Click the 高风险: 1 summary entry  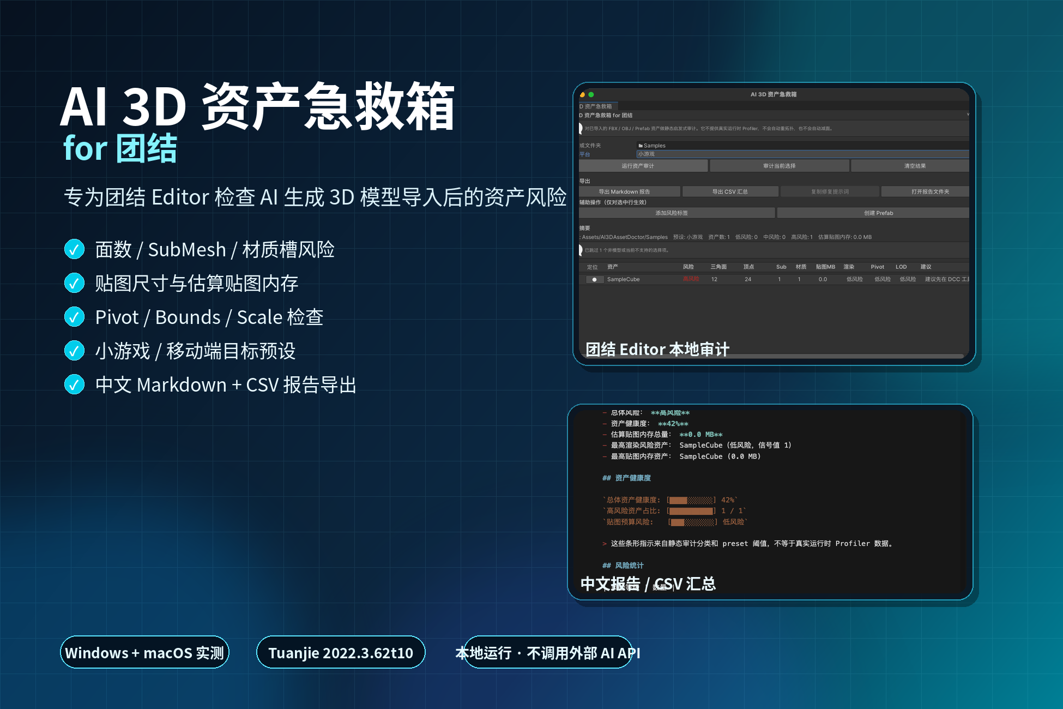[x=802, y=237]
